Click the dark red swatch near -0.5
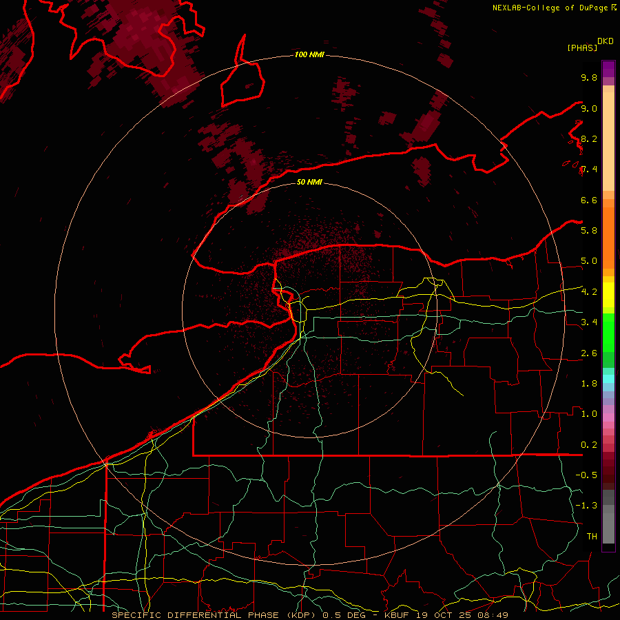620x620 pixels. (x=608, y=475)
